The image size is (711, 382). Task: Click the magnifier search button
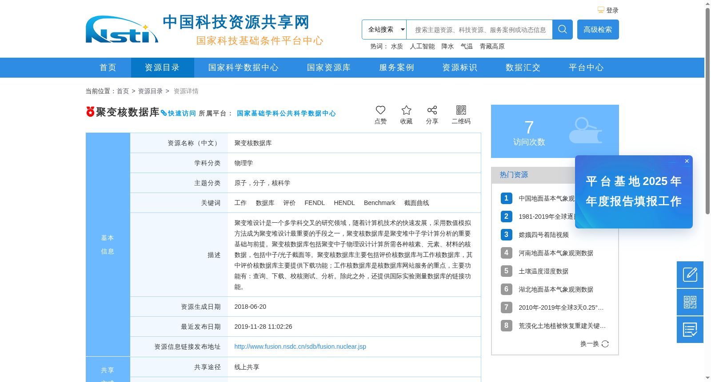pos(563,29)
